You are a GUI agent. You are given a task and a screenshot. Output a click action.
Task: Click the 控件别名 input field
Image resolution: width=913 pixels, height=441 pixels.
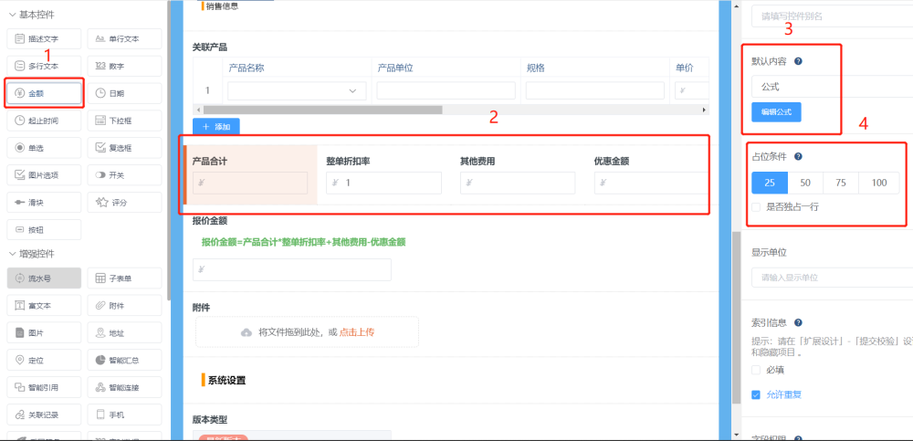pos(832,16)
